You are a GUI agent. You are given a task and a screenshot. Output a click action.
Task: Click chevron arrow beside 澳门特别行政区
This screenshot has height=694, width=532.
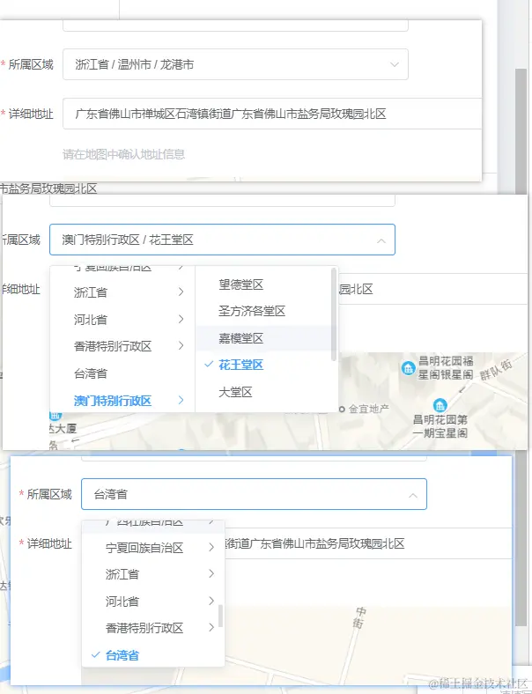point(181,400)
